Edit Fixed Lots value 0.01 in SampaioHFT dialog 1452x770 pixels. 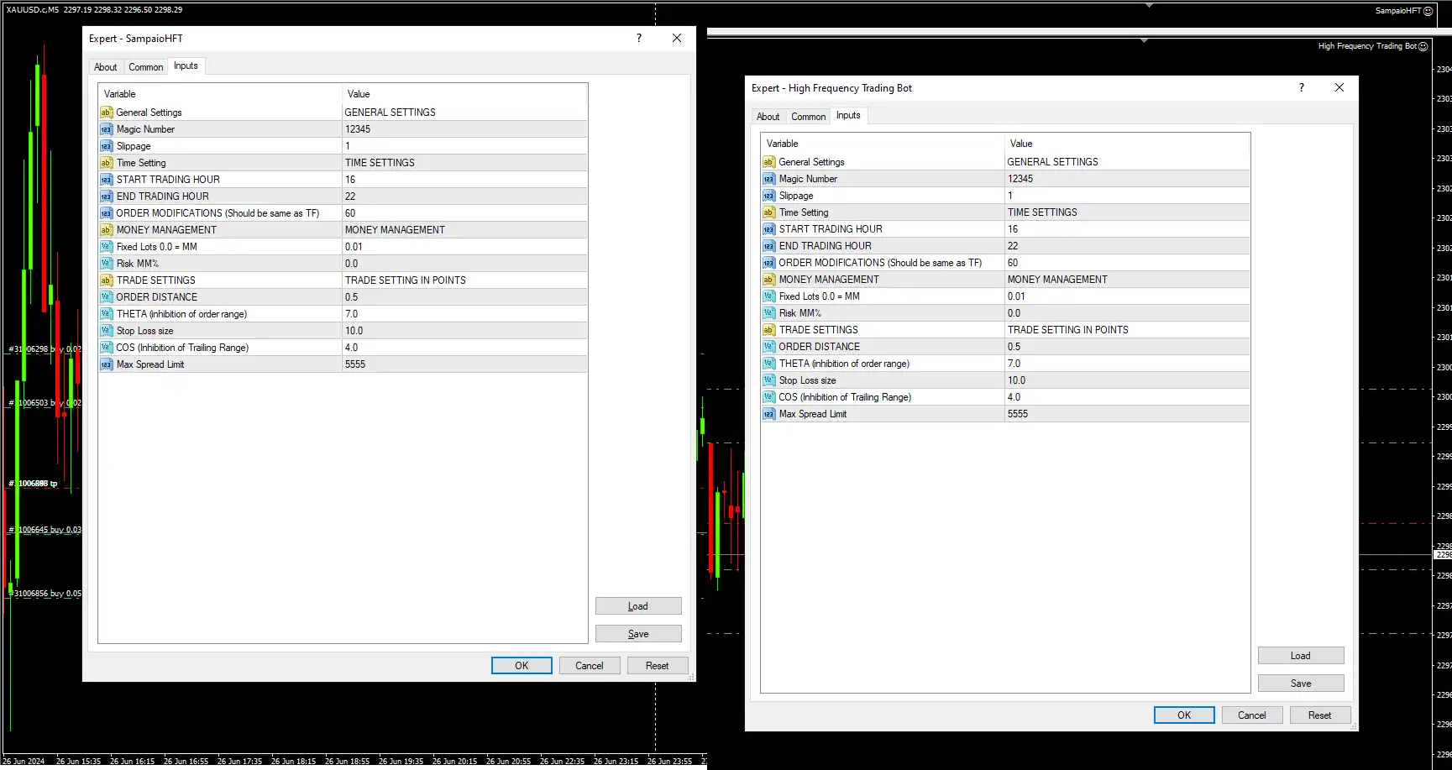point(464,247)
